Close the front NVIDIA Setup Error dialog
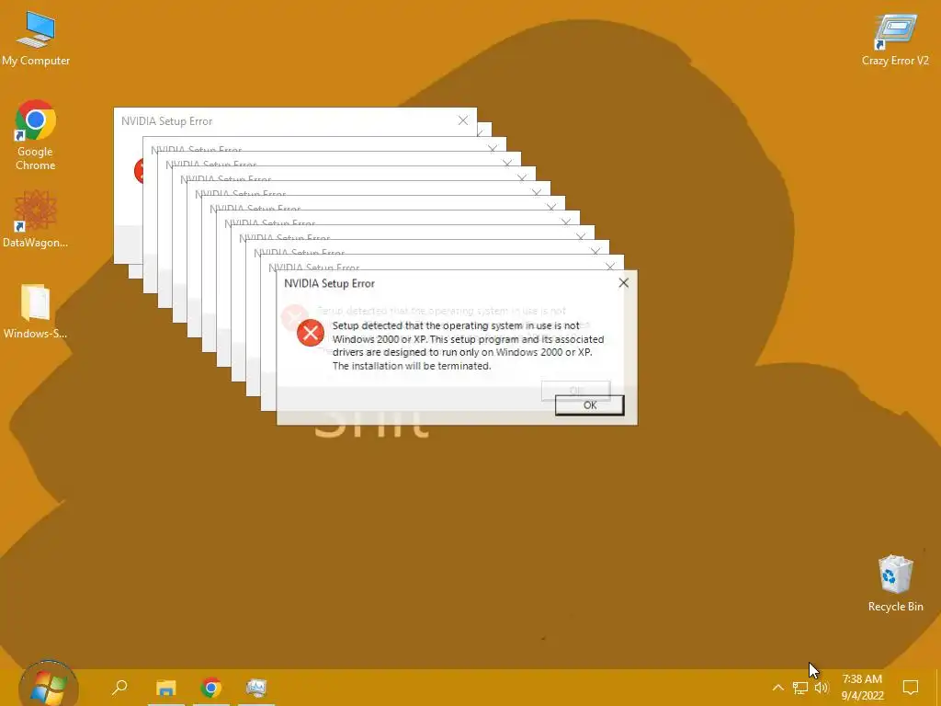 point(624,283)
